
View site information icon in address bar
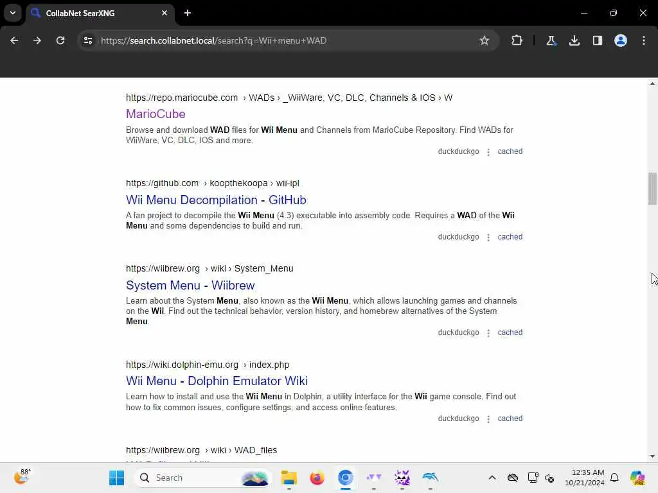click(87, 40)
